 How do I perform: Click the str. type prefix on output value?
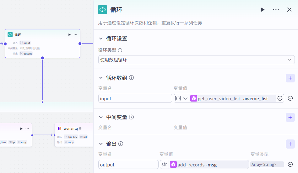165,165
